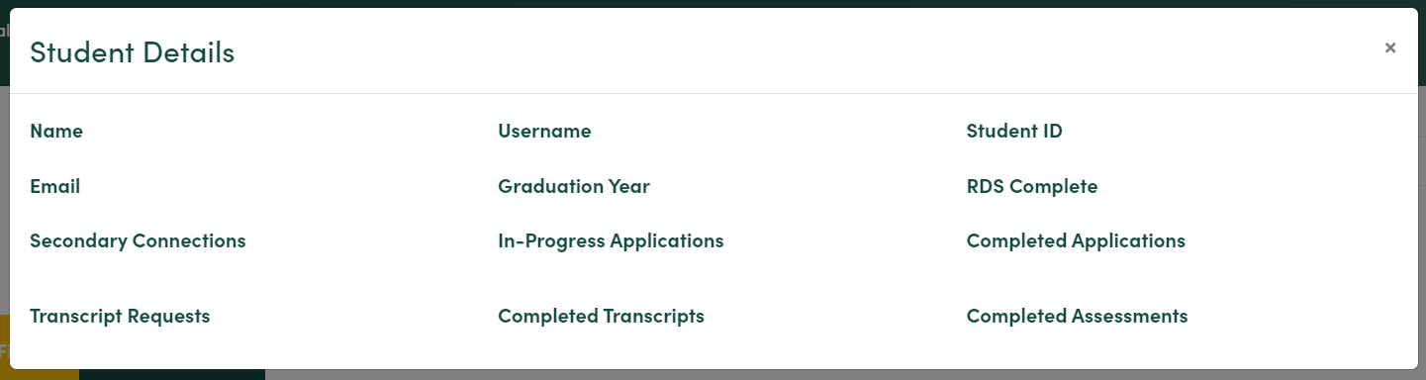Image resolution: width=1426 pixels, height=380 pixels.
Task: Click the Username label
Action: 544,131
